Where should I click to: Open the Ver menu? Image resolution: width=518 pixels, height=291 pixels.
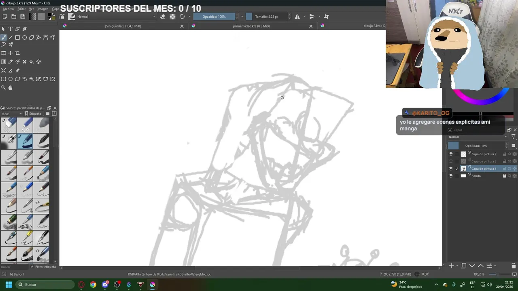pyautogui.click(x=31, y=9)
